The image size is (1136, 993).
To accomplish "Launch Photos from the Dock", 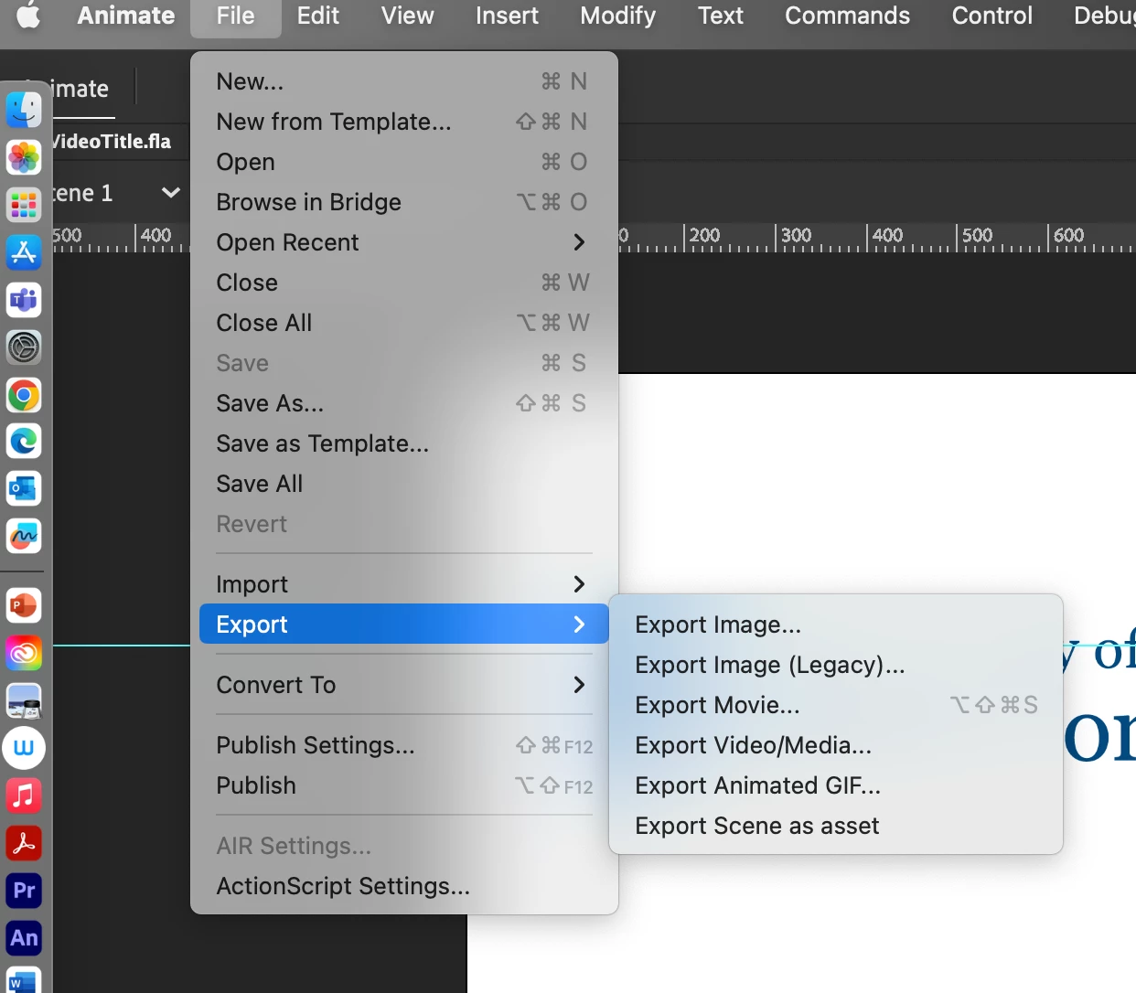I will (24, 157).
